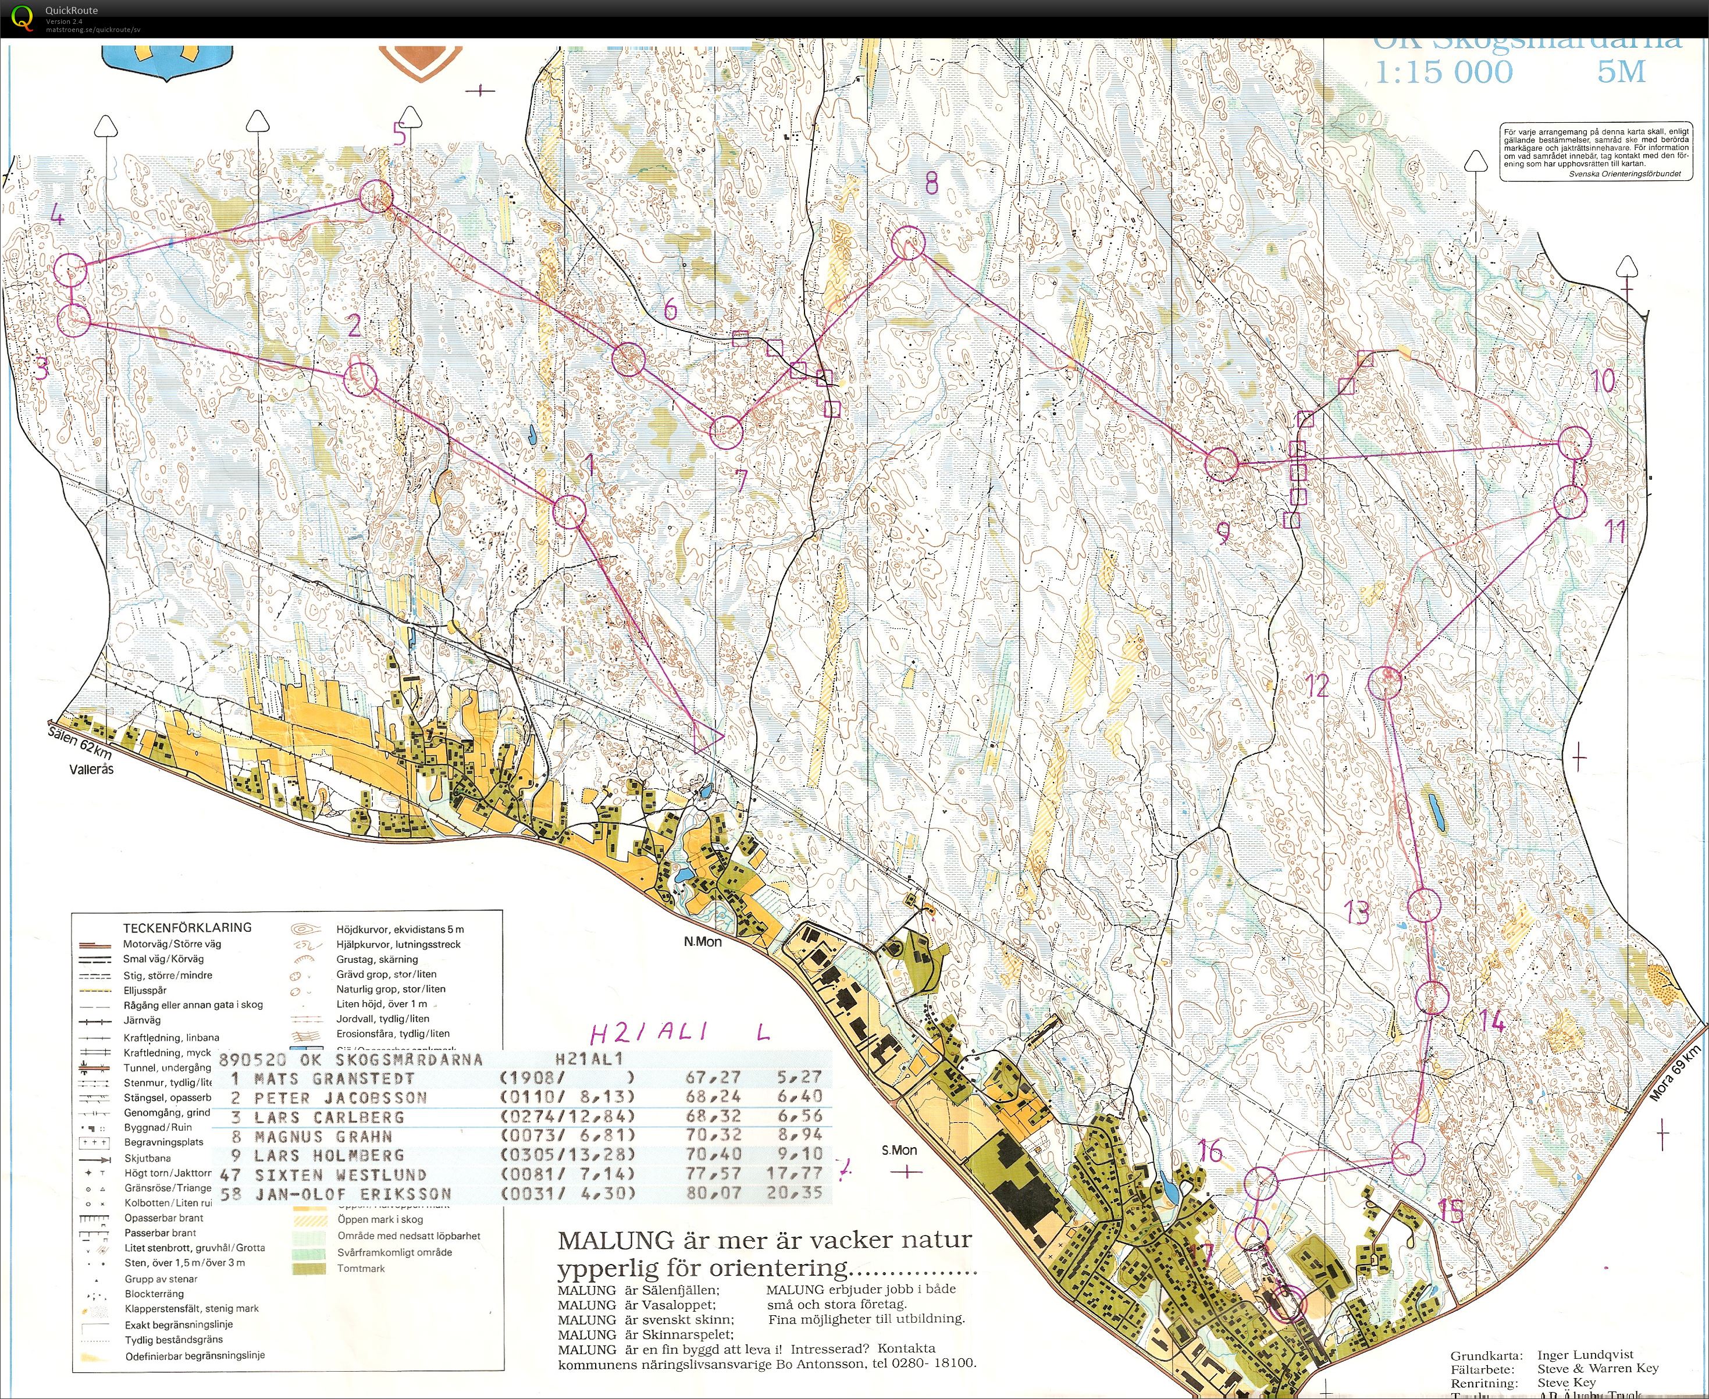Select the "Version 2.4" label
1709x1399 pixels.
(x=65, y=21)
